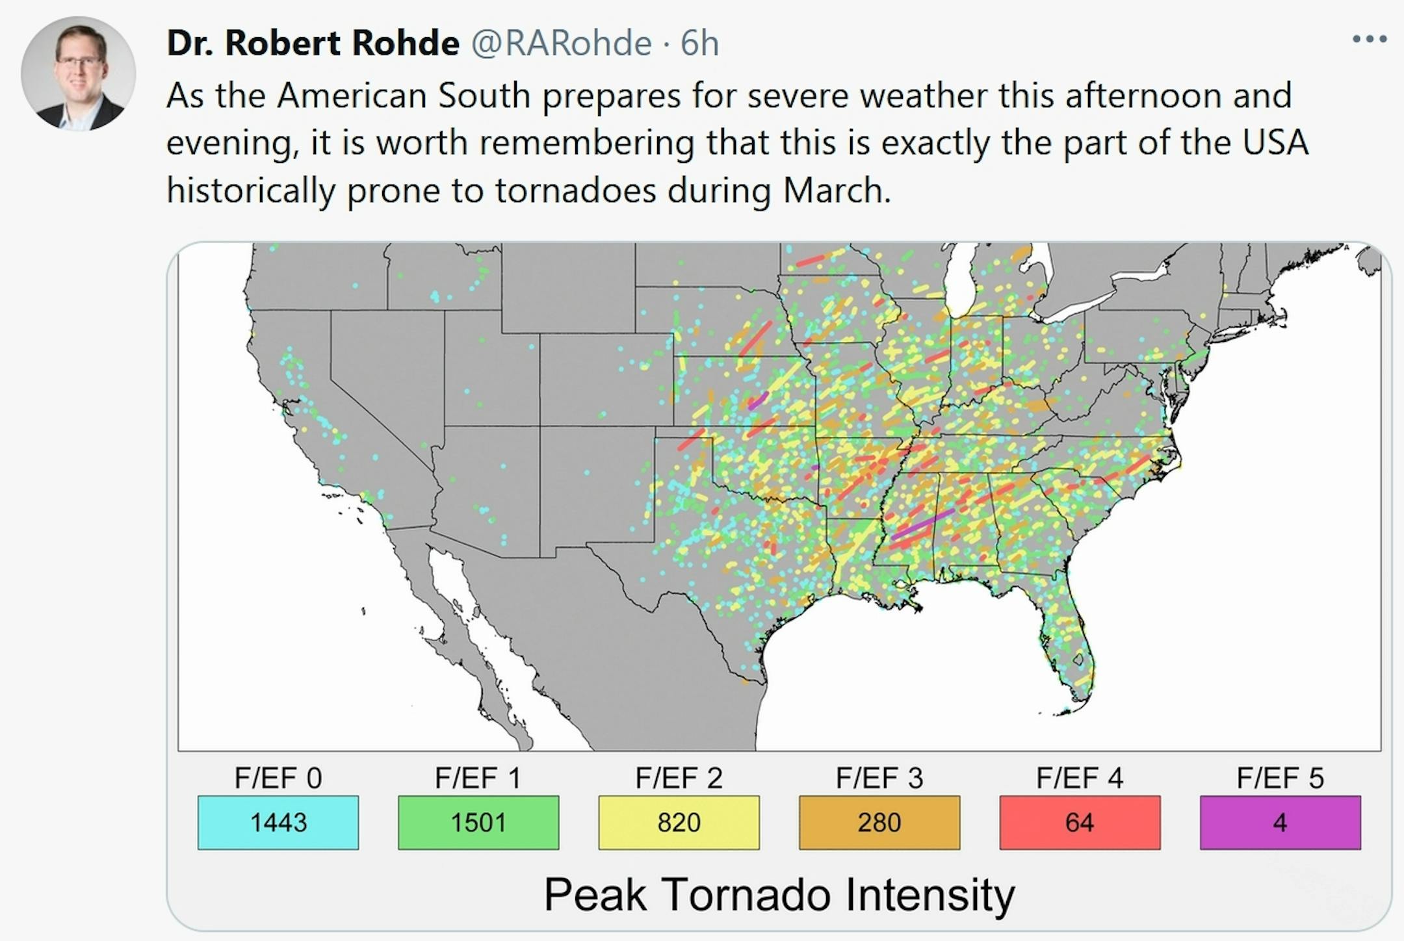Click the orange F/EF 3 swatch 280

pyautogui.click(x=879, y=822)
